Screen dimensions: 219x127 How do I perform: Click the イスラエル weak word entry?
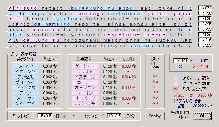[x=85, y=77]
